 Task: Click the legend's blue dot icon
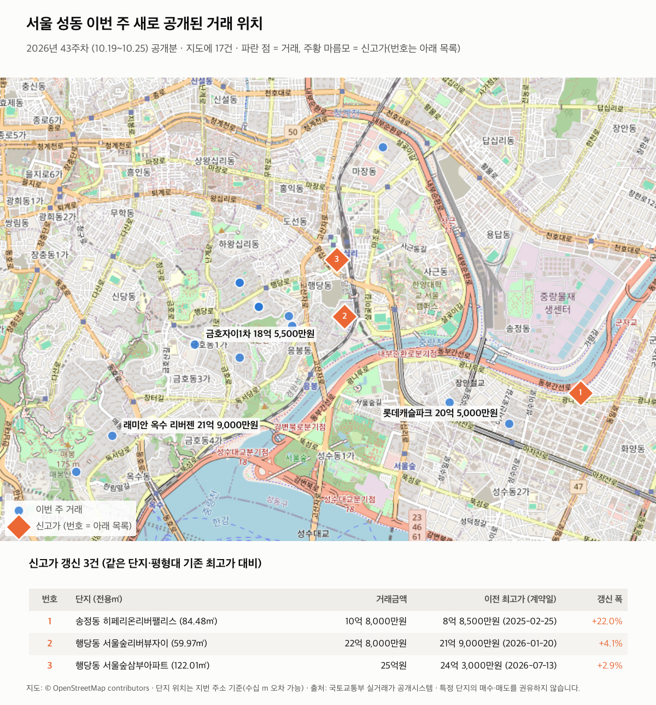[x=19, y=510]
